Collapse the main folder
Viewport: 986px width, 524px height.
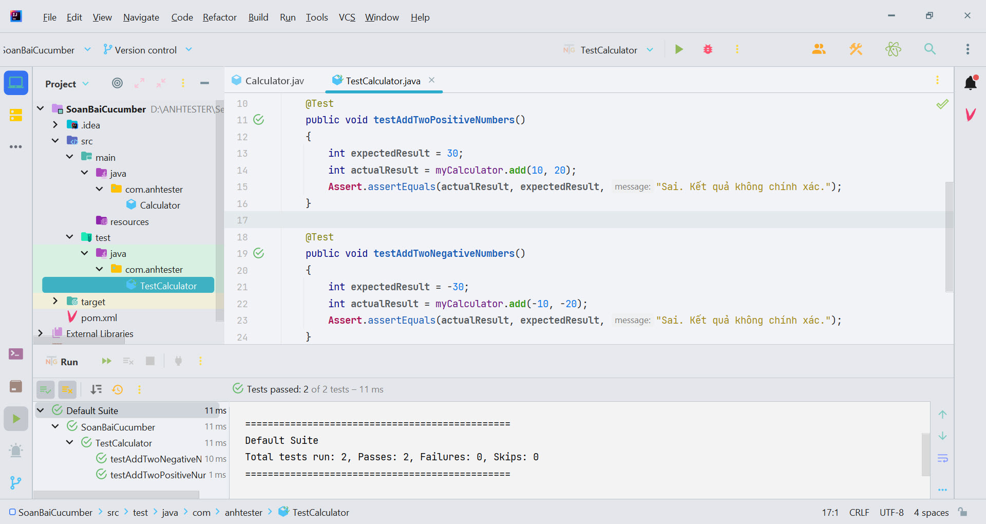[70, 157]
